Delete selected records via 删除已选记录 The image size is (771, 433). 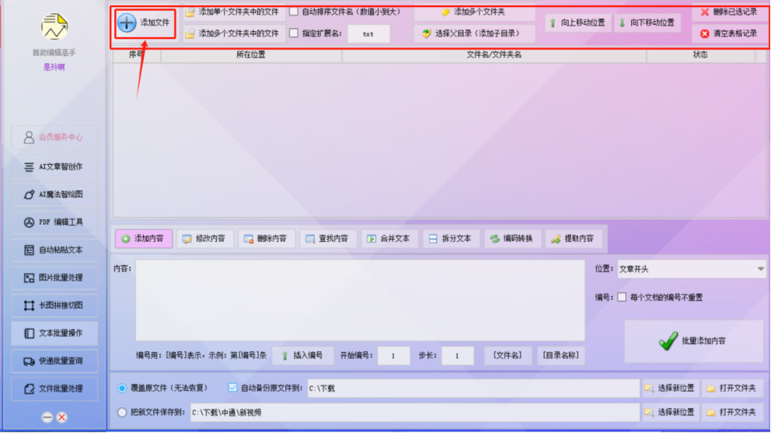(x=730, y=12)
